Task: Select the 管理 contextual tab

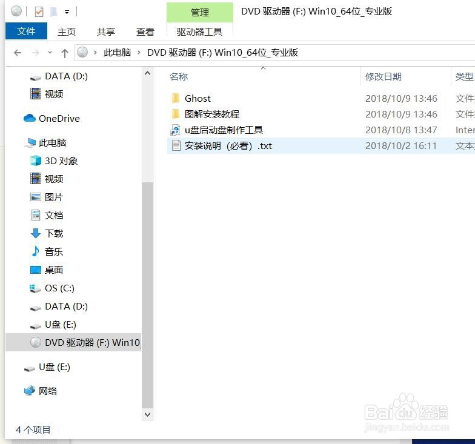Action: [x=200, y=12]
